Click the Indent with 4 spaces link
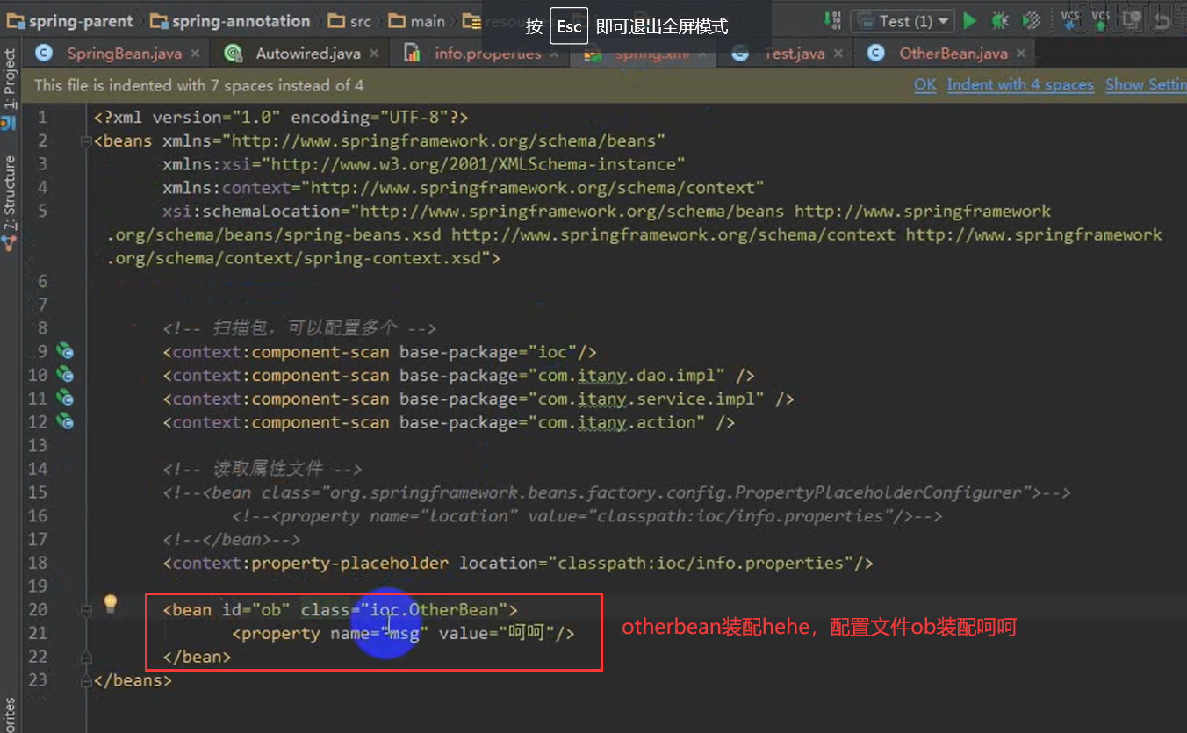The height and width of the screenshot is (733, 1187). pos(1020,85)
